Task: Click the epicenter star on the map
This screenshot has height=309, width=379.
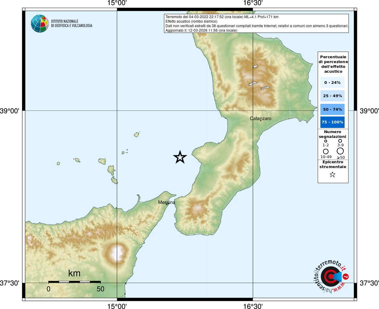Action: (x=180, y=157)
